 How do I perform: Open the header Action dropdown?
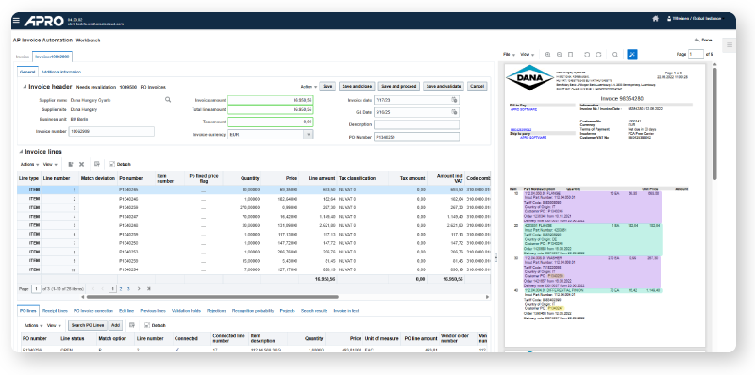[x=309, y=87]
